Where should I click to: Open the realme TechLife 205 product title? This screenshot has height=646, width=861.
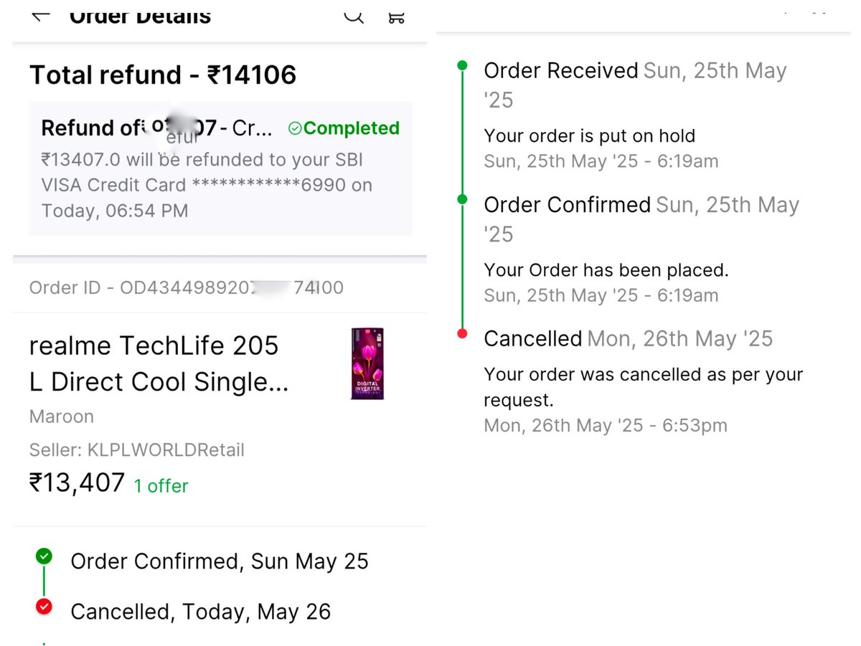click(x=159, y=364)
